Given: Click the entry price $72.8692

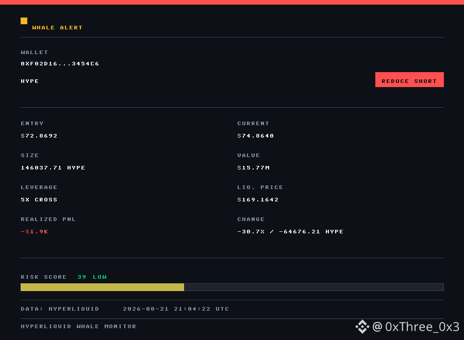Looking at the screenshot, I should (39, 135).
